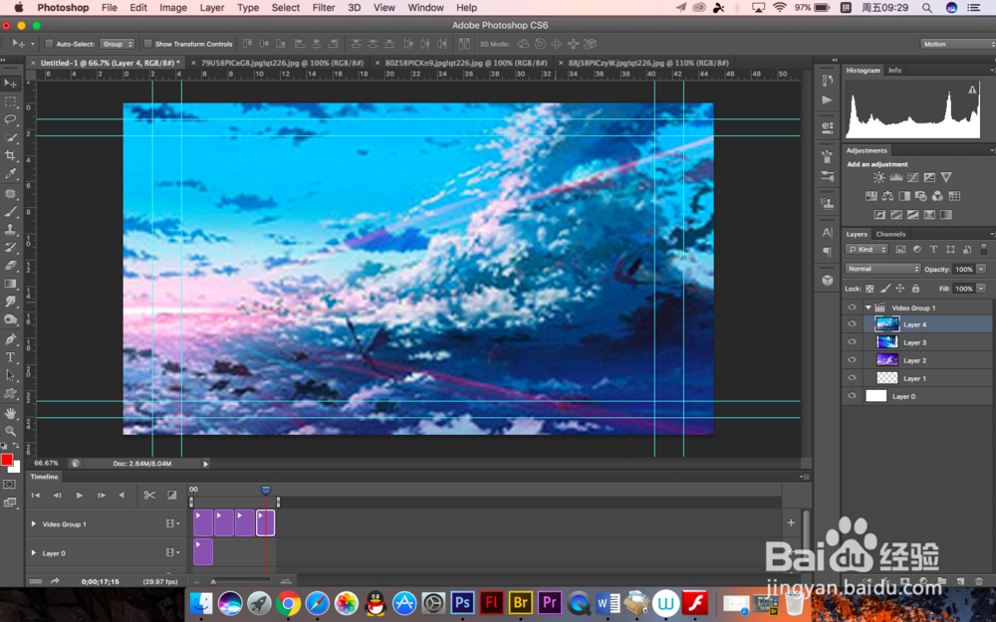Viewport: 996px width, 622px height.
Task: Click the foreground red color swatch
Action: point(7,460)
